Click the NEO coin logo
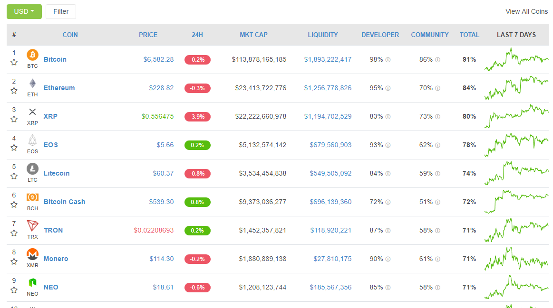 [x=32, y=283]
